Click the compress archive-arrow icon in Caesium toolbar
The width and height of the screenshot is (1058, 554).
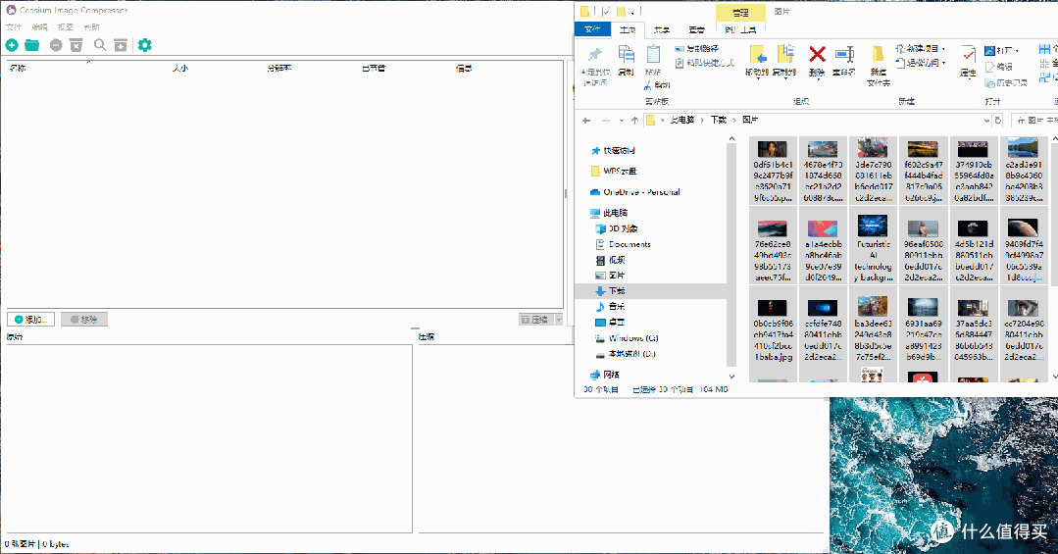pos(121,45)
